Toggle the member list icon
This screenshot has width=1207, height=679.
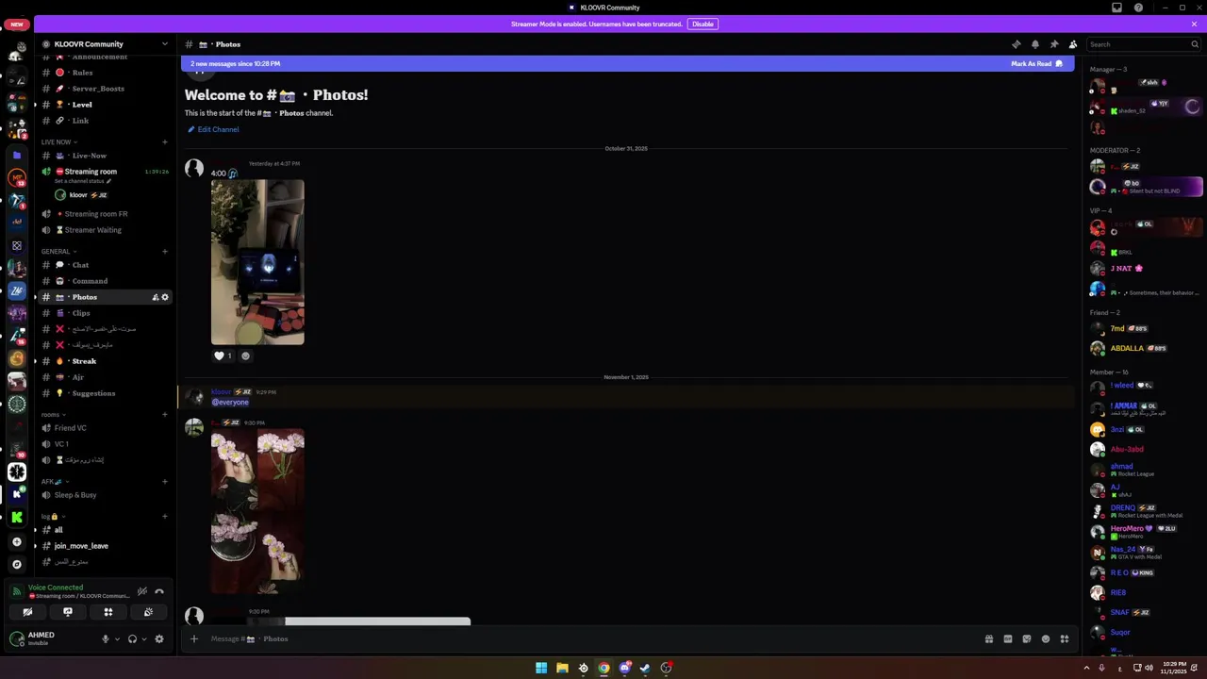click(x=1073, y=44)
